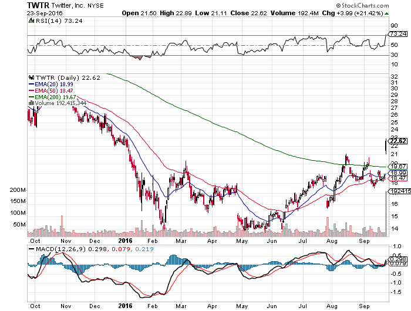Click the green up arrow after Chg
The width and height of the screenshot is (411, 311).
386,13
